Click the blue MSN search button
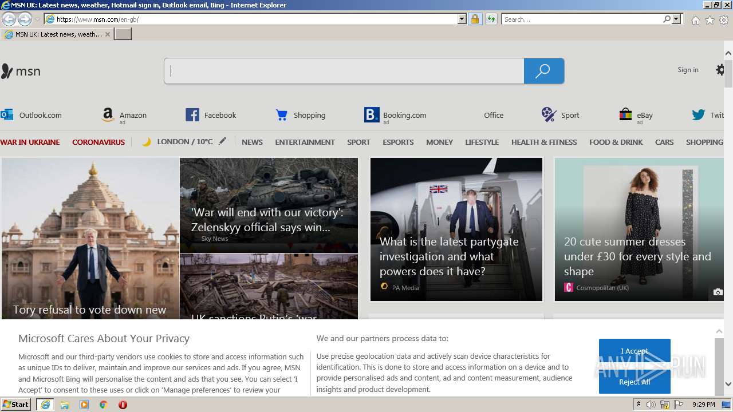 coord(543,71)
